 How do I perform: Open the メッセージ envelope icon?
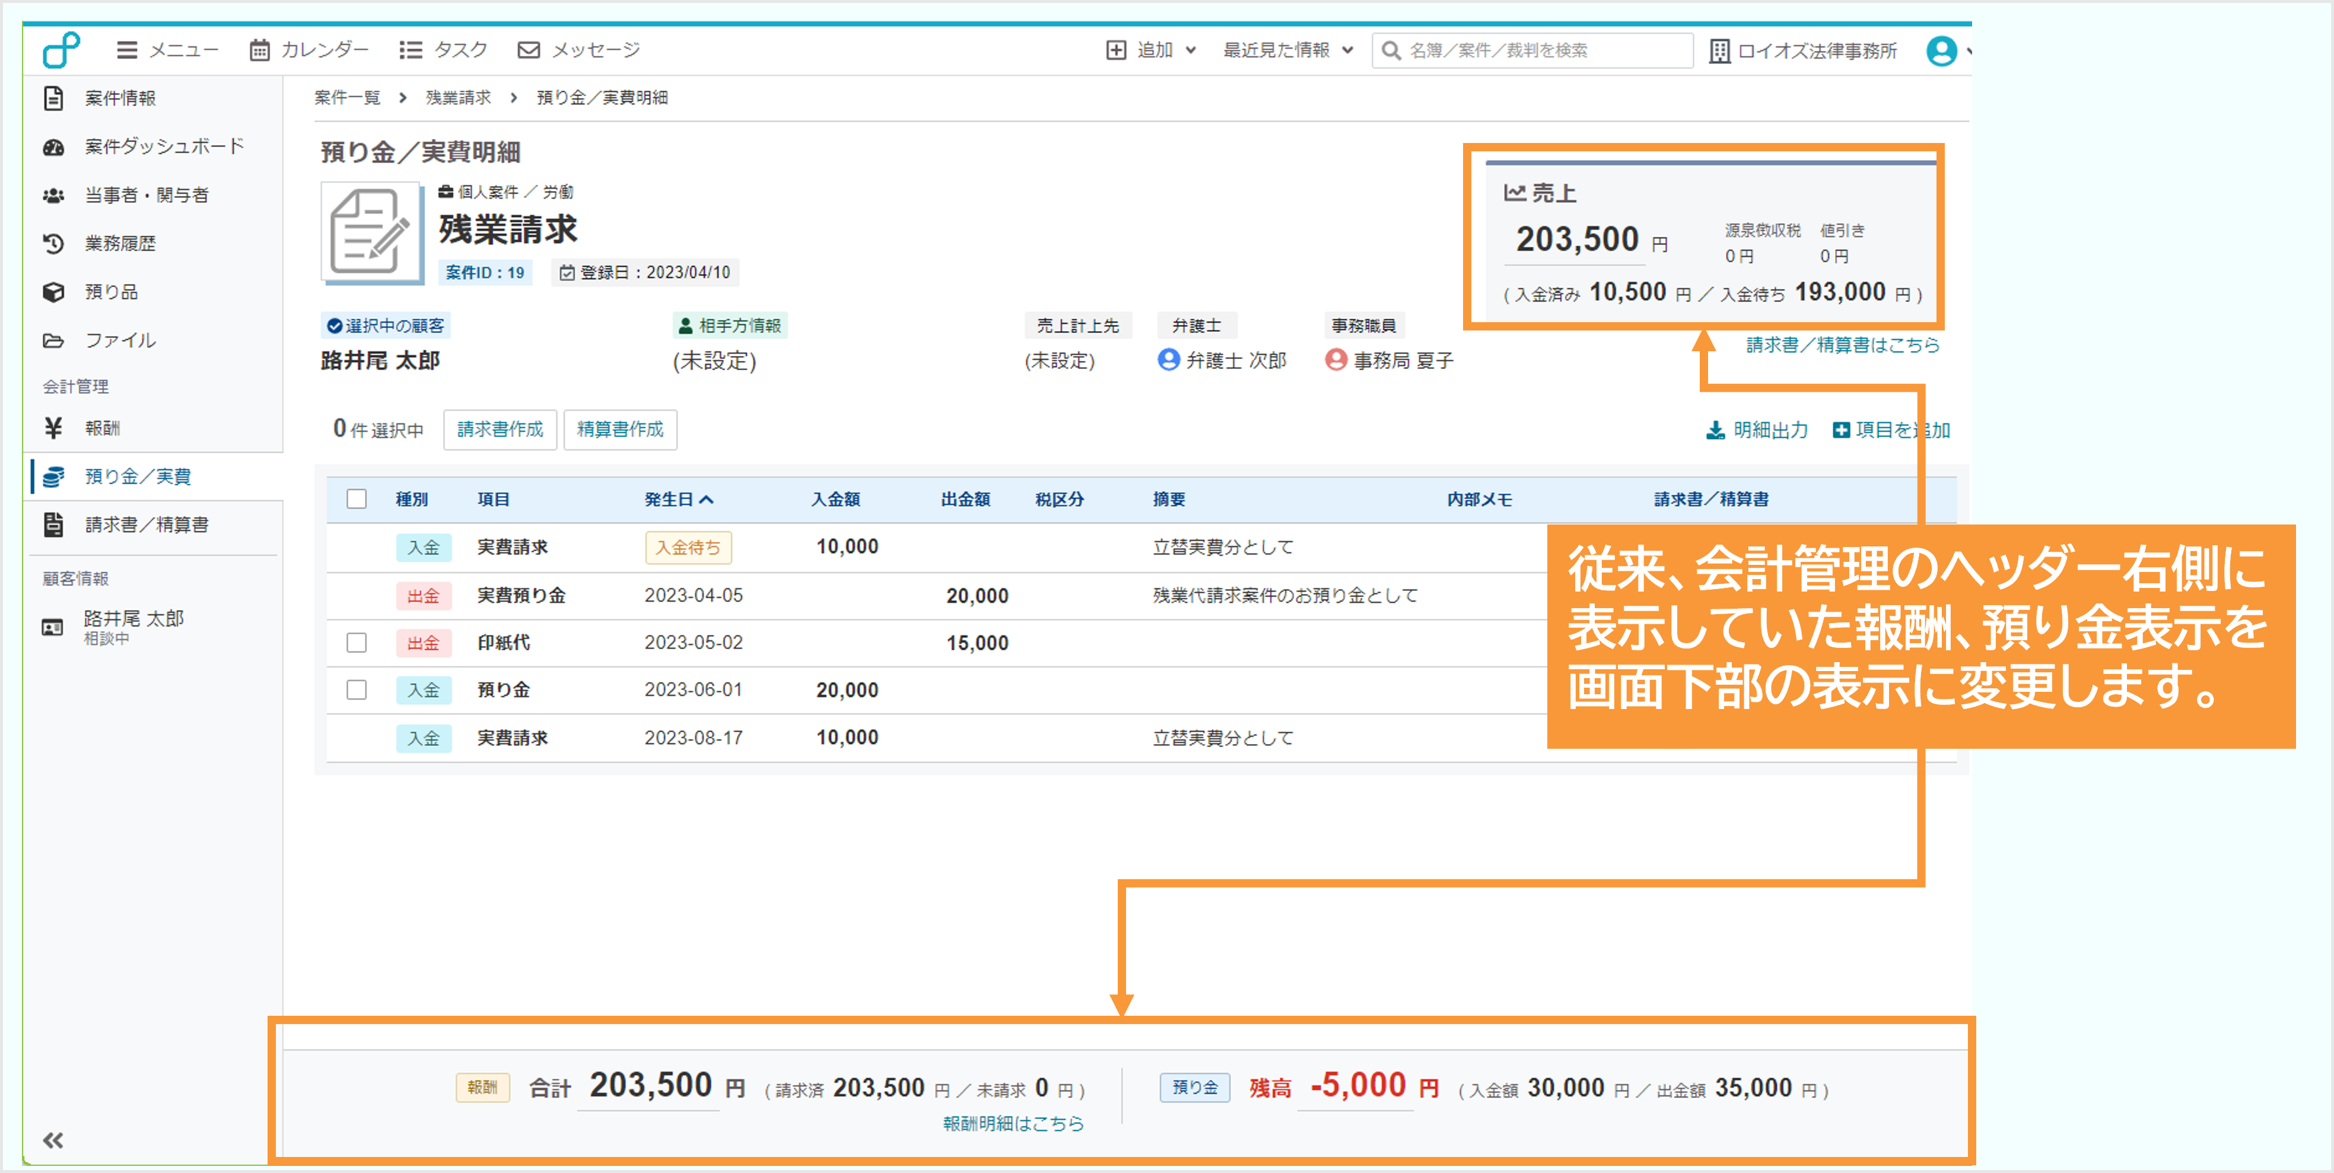(528, 50)
